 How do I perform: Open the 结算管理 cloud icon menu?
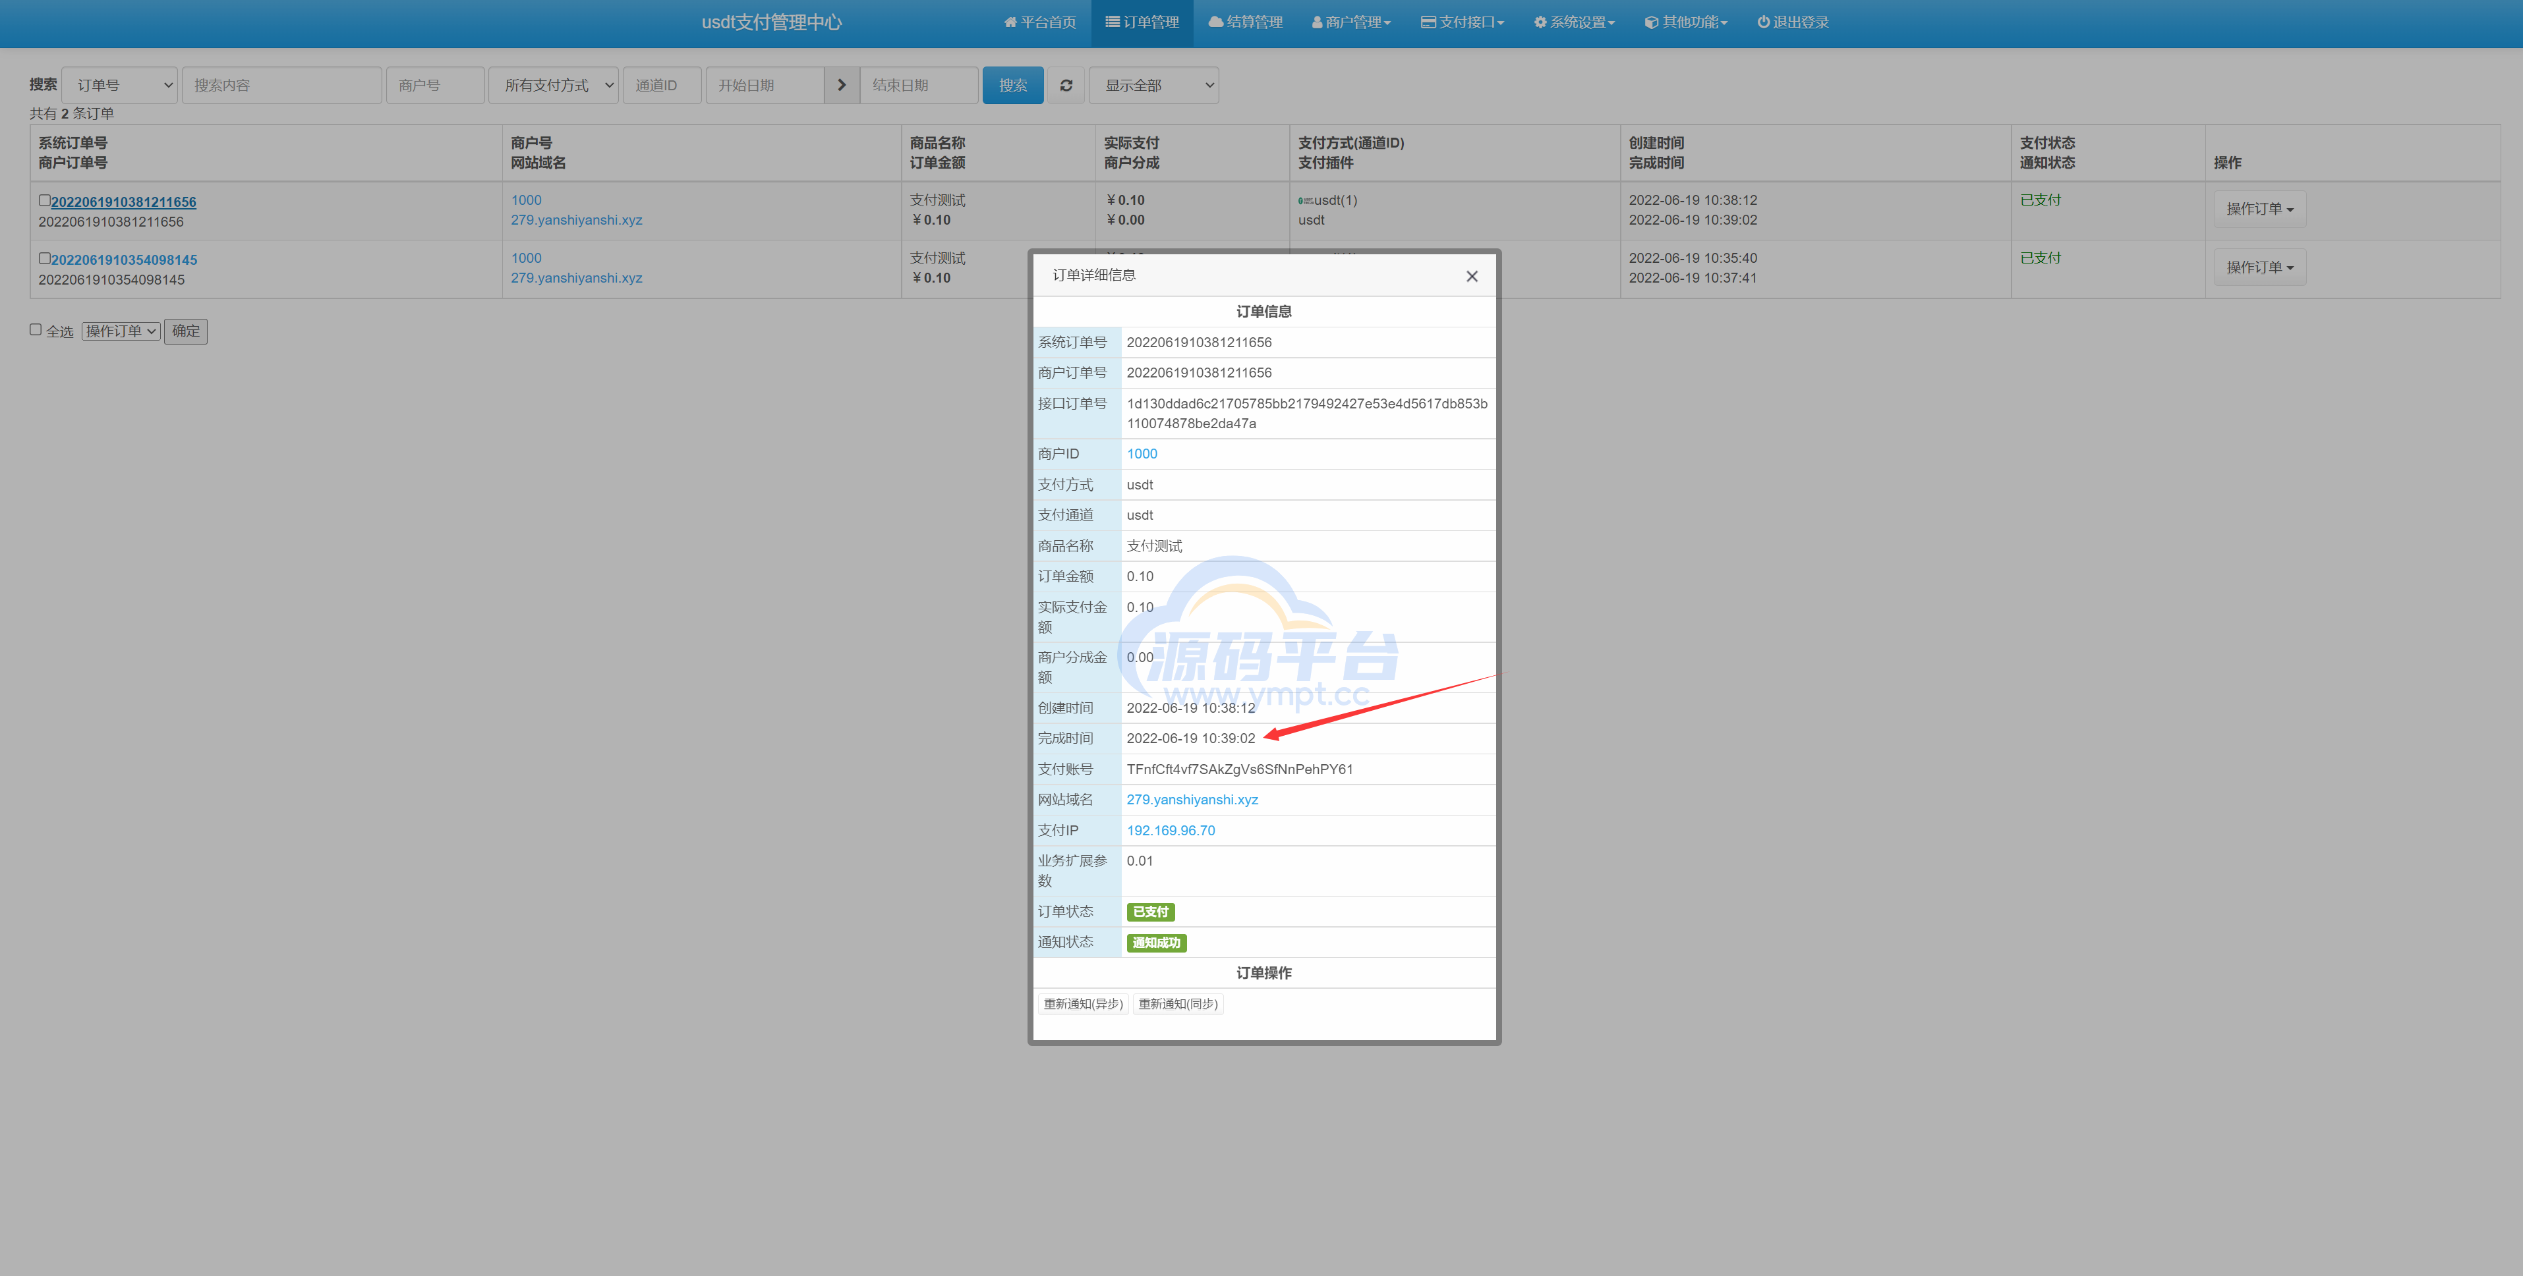tap(1245, 22)
